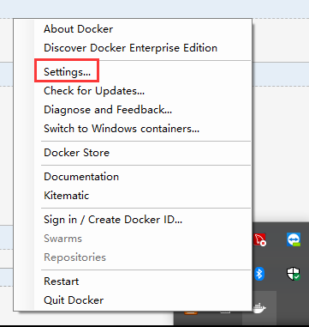This screenshot has height=327, width=309.
Task: Open the Bluetooth tray icon
Action: click(x=259, y=274)
